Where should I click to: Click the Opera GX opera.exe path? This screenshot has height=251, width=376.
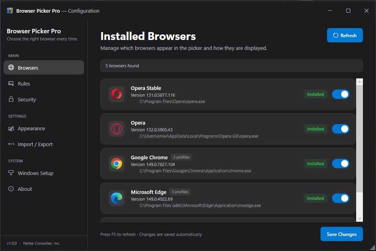point(199,136)
